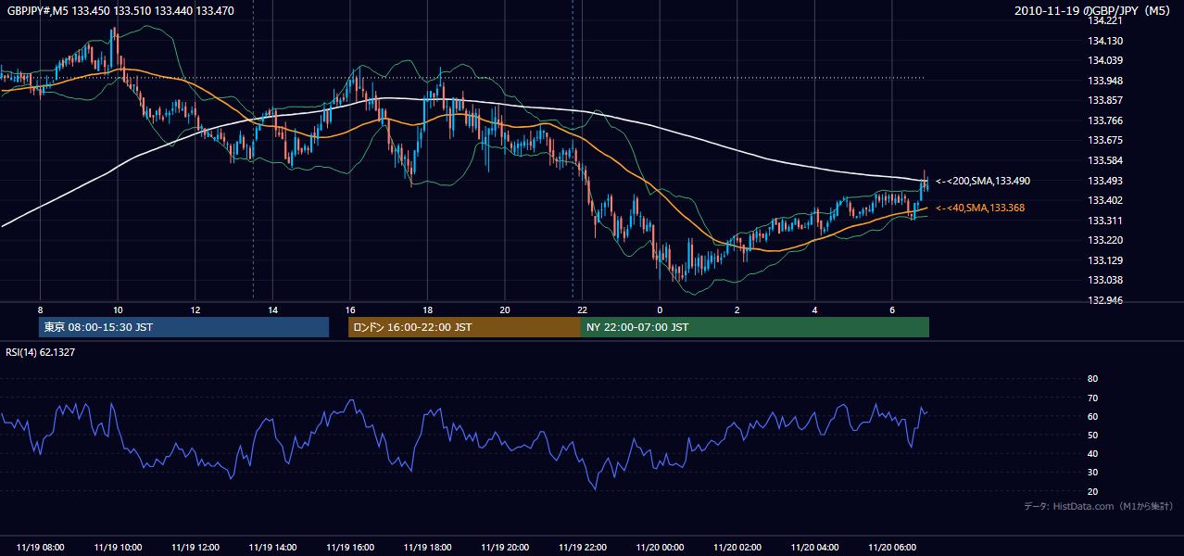Click the 11/20 04:00 date axis label
The width and height of the screenshot is (1184, 556).
tap(815, 548)
